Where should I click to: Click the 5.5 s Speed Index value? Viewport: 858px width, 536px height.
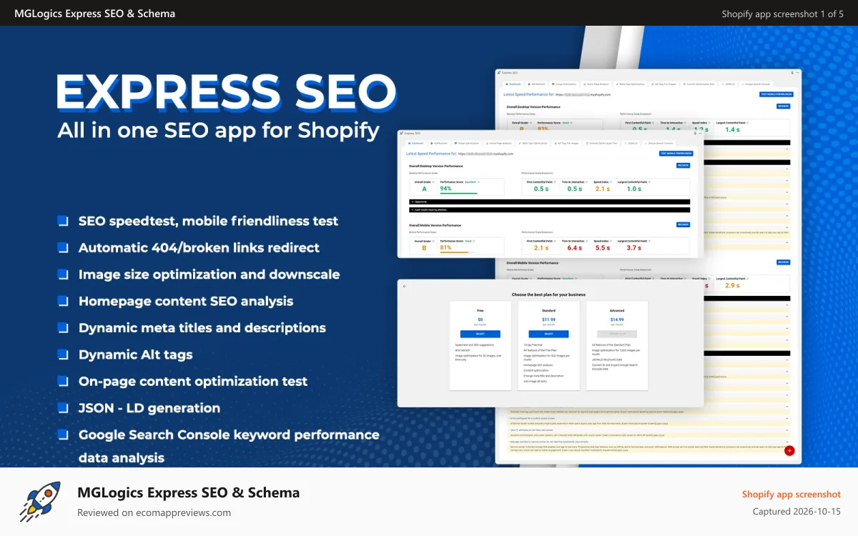click(x=603, y=248)
